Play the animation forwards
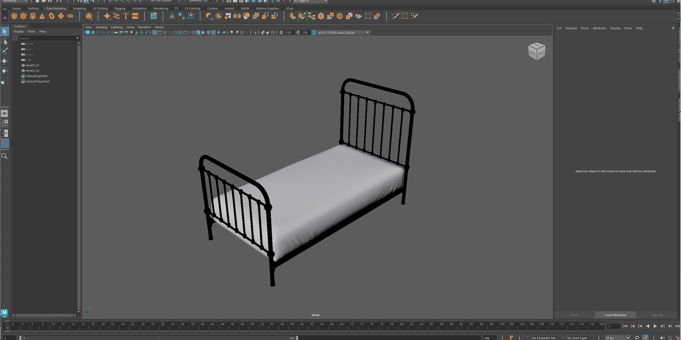 click(x=655, y=326)
